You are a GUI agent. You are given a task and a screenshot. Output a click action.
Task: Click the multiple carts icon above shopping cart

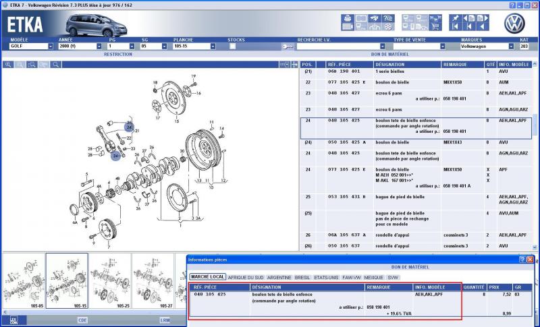tap(435, 18)
